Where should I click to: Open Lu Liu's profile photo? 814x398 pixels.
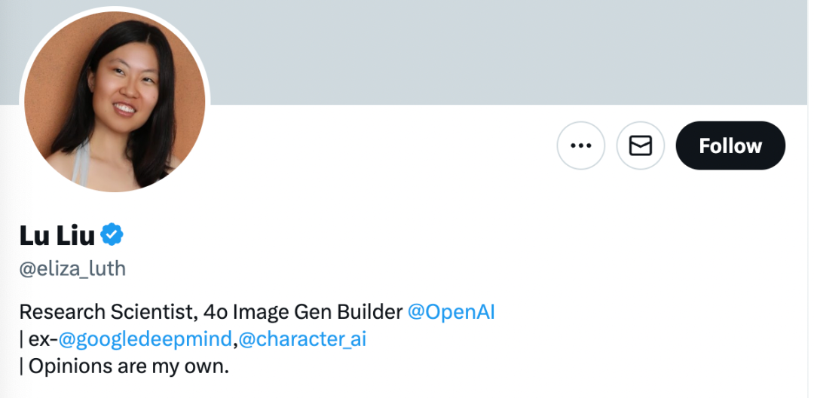tap(115, 102)
